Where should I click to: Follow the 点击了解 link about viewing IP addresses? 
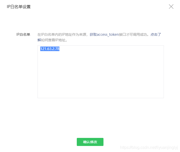(156, 34)
